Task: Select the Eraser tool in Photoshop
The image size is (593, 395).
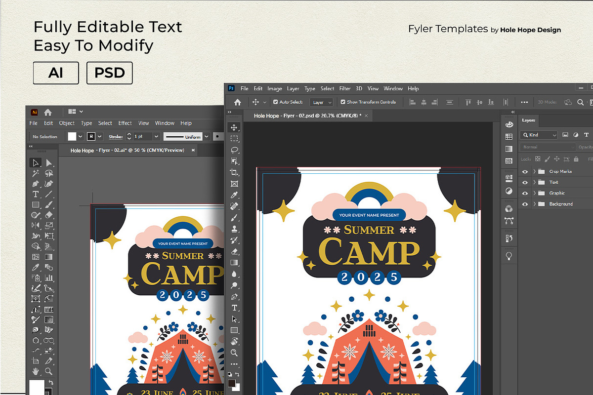Action: [x=234, y=251]
